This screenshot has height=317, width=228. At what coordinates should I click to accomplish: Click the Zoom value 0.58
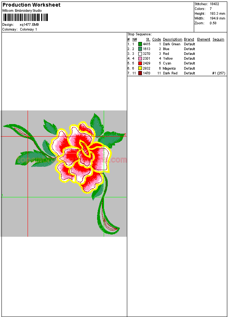[213, 23]
